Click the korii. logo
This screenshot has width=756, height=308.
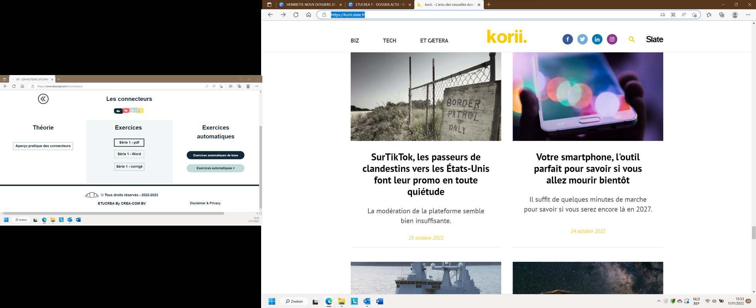tap(506, 37)
